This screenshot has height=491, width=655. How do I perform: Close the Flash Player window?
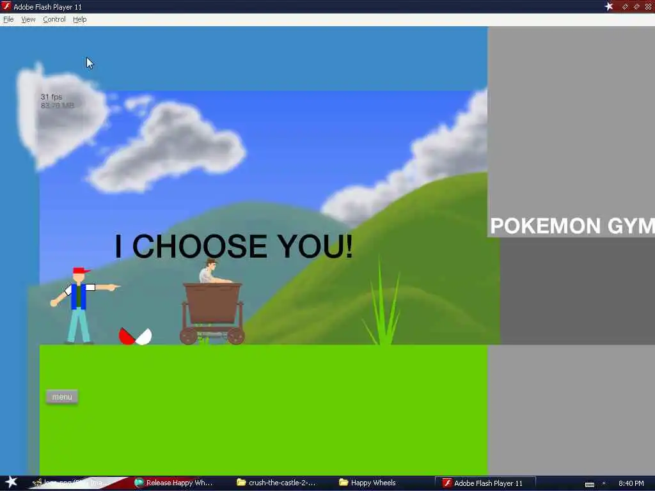tap(649, 6)
